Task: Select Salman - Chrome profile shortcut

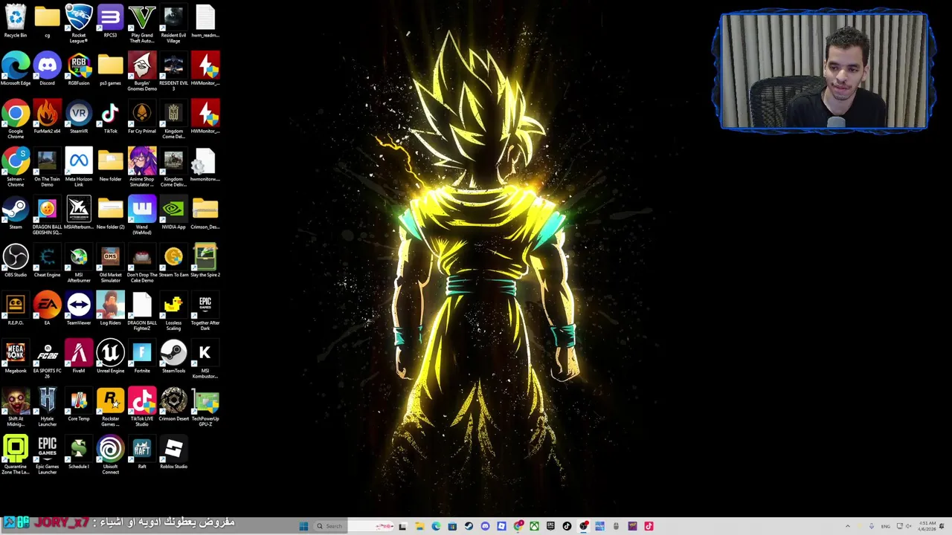Action: 16,168
